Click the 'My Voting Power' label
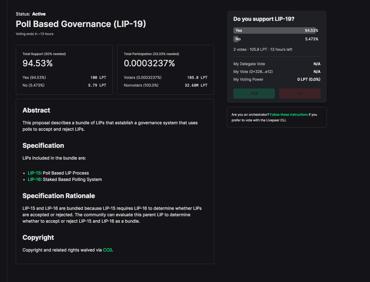This screenshot has height=282, width=370. [248, 79]
